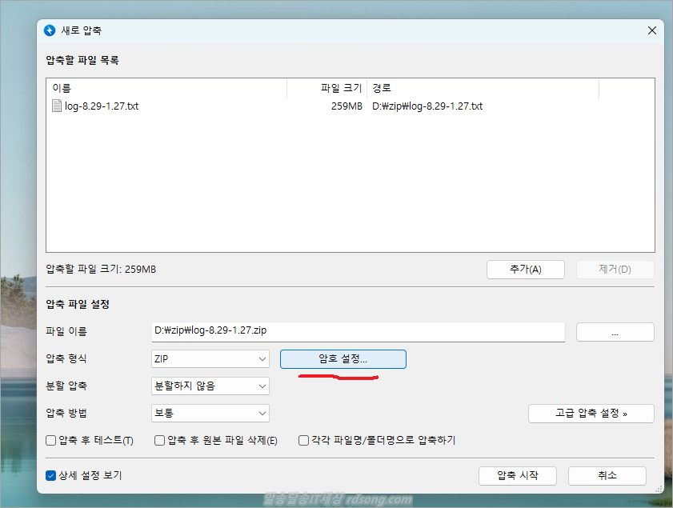Expand the 압축 형식 ZIP dropdown
The width and height of the screenshot is (673, 508).
[x=210, y=359]
